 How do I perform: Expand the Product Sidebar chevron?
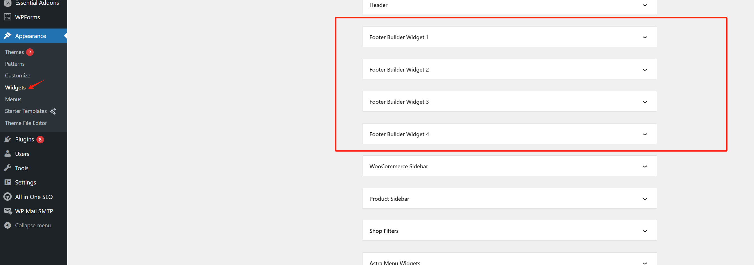645,199
